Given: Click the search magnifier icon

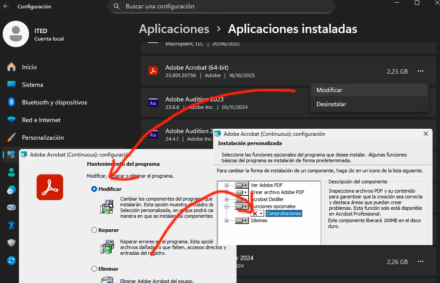Looking at the screenshot, I should (x=117, y=6).
